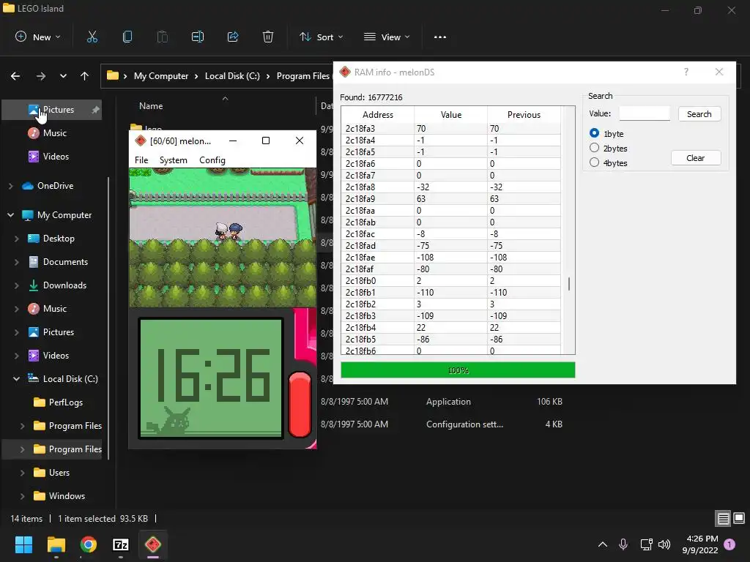Open the notification badge in the tray
750x562 pixels.
pyautogui.click(x=729, y=544)
